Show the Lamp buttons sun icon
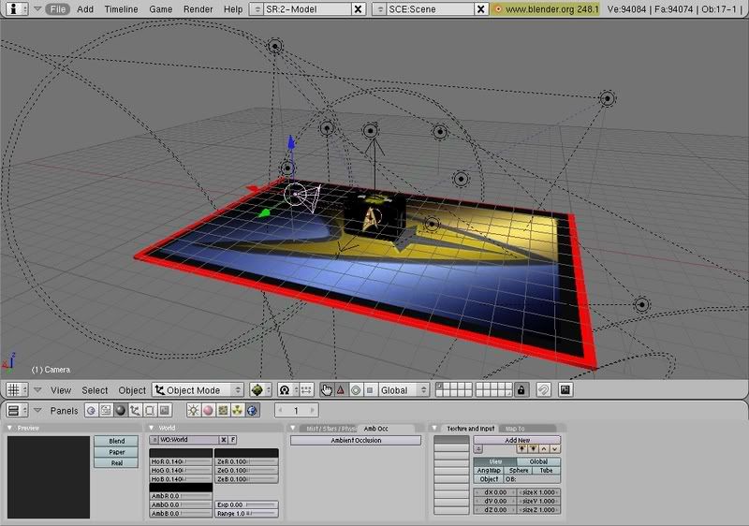 click(x=194, y=411)
